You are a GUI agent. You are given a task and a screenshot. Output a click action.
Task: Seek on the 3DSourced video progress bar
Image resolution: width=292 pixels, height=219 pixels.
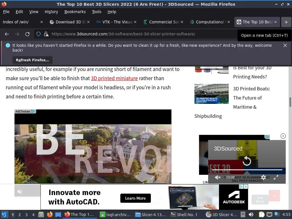click(247, 170)
